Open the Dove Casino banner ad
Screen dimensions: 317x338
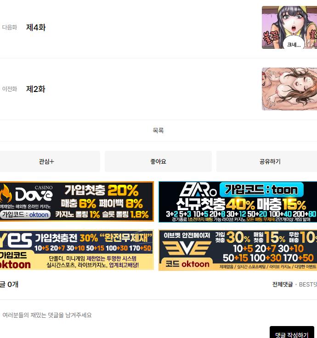coord(77,201)
